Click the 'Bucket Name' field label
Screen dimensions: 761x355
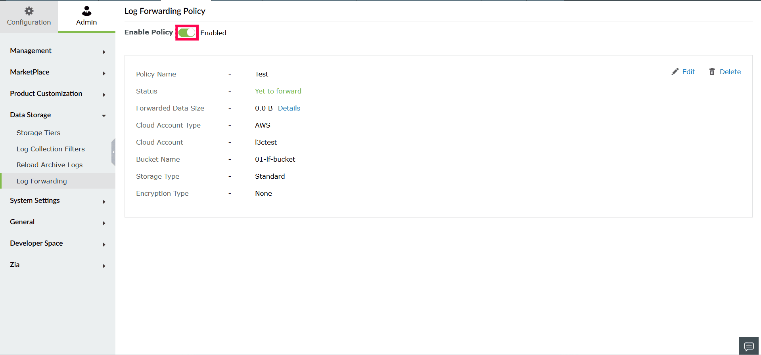tap(158, 159)
